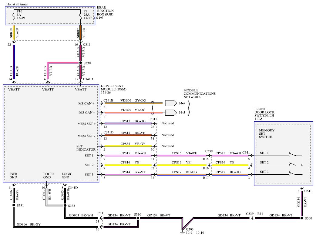The image size is (316, 237).
Task: Click the F10 5A fuse symbol
Action: (x=14, y=16)
